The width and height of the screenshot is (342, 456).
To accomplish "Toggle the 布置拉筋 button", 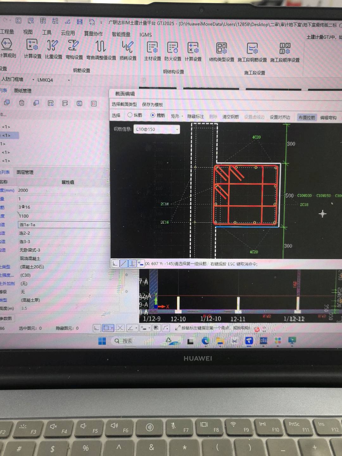I will (x=307, y=117).
